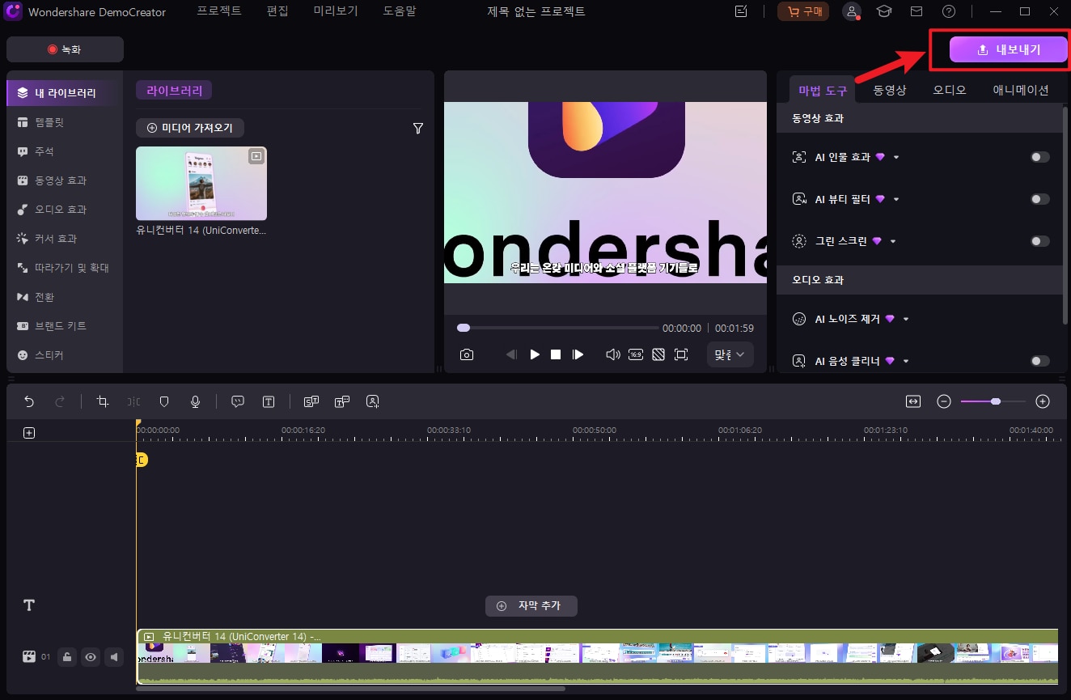Add a marker with the shield icon
1071x700 pixels.
(x=164, y=401)
